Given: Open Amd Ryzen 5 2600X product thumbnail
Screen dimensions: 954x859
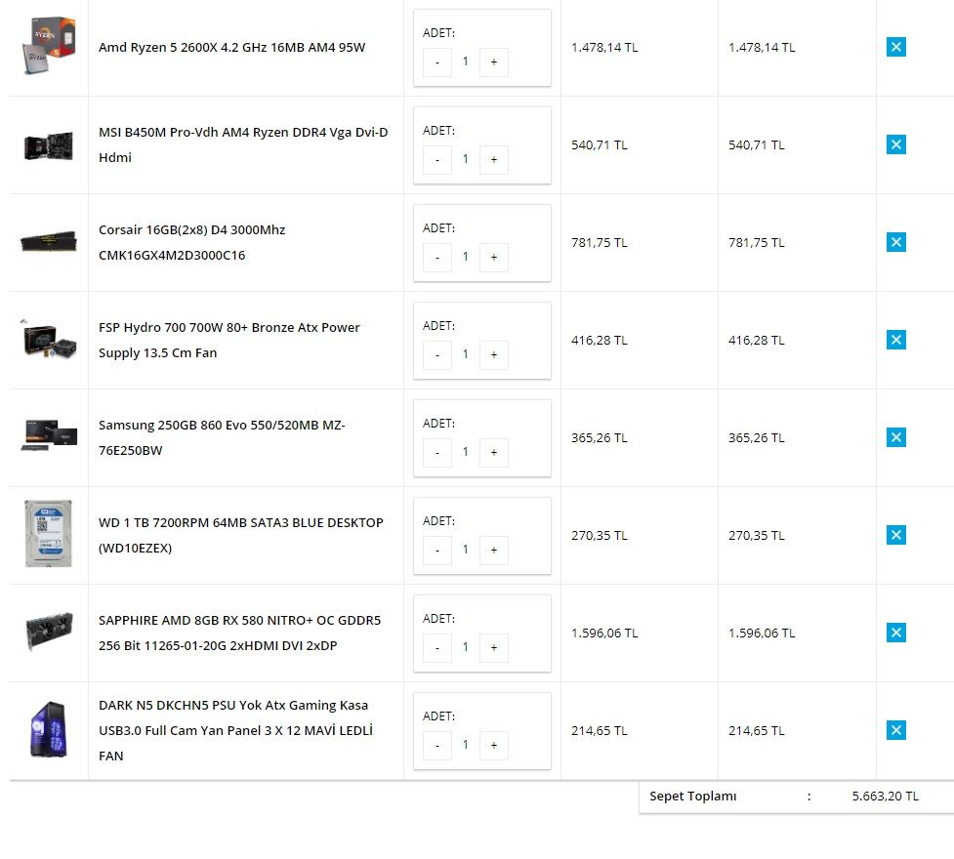Looking at the screenshot, I should 48,47.
